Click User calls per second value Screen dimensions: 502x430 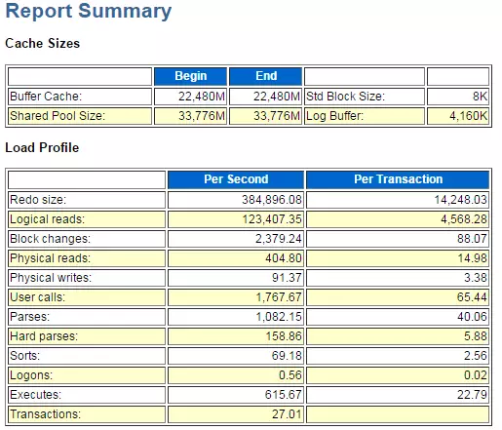(279, 297)
